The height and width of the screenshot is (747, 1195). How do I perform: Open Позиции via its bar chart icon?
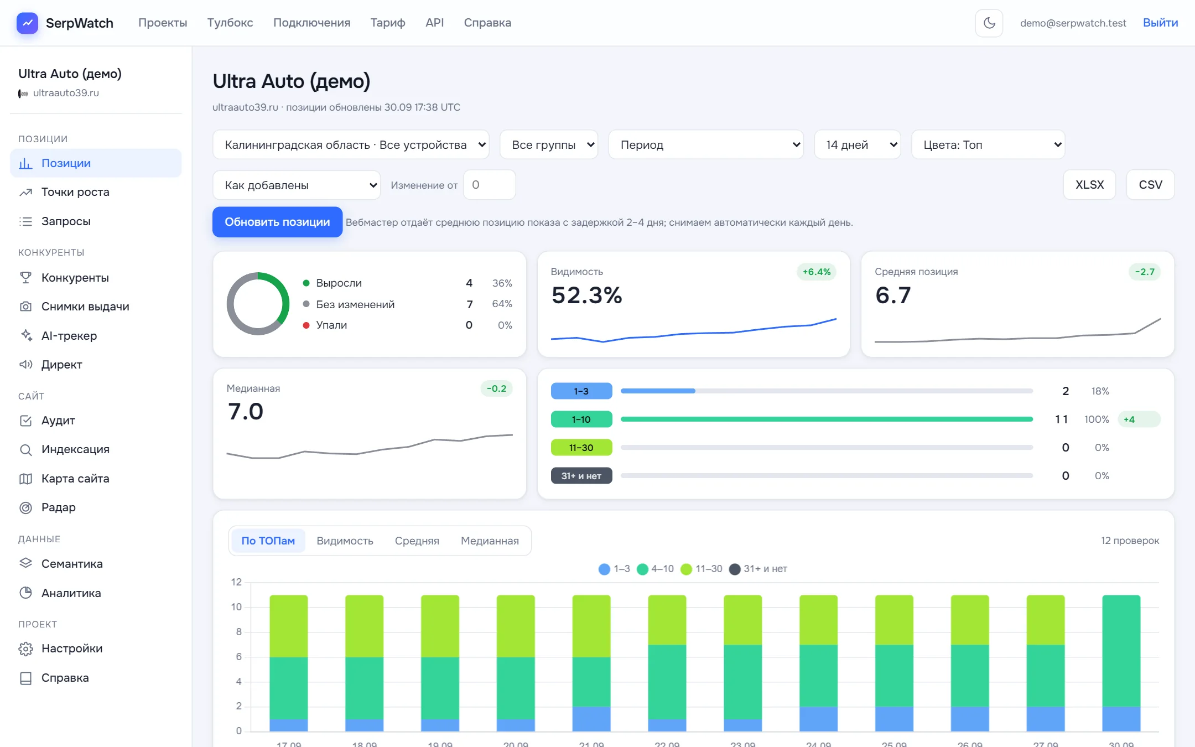point(25,163)
